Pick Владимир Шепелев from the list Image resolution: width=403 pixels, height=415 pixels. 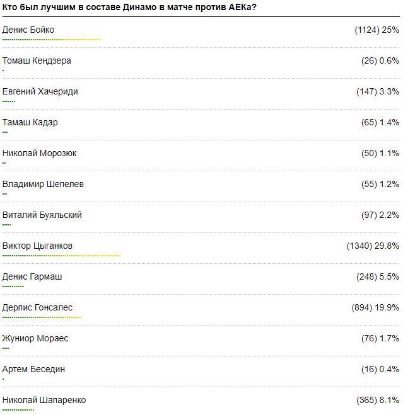43,184
